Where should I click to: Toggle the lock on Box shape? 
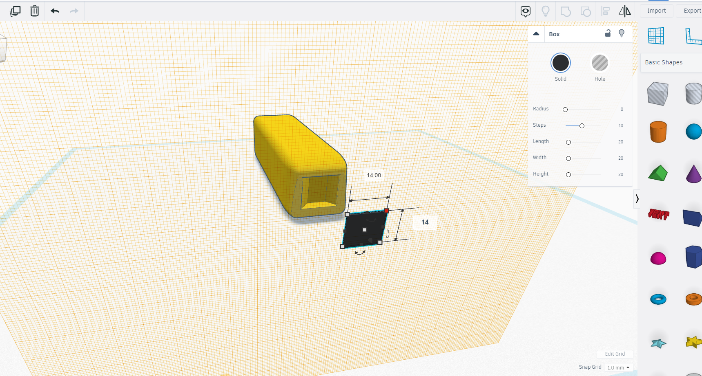(x=608, y=33)
